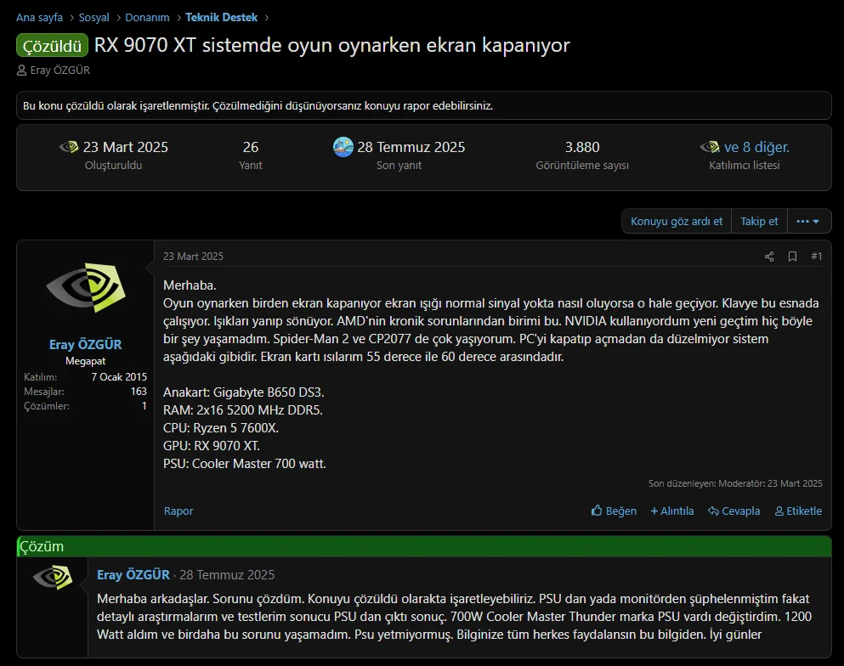Select the 'GPU: RX 9070 XT.' line
This screenshot has width=844, height=666.
coord(211,446)
